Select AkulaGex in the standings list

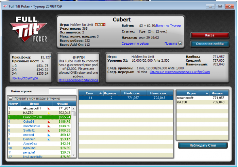[x=39, y=144]
